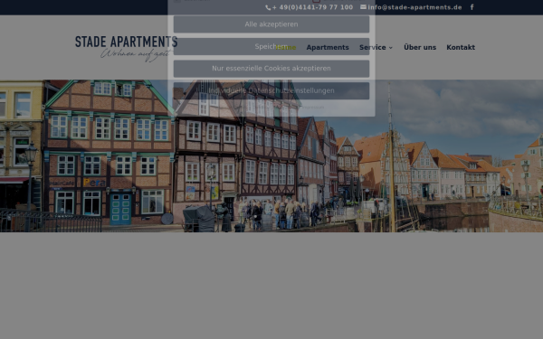543x339 pixels.
Task: Open the Facebook page icon
Action: tap(472, 7)
